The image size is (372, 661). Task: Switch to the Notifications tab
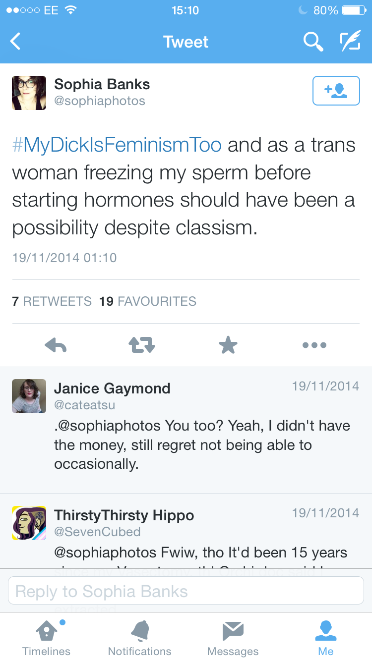[139, 638]
